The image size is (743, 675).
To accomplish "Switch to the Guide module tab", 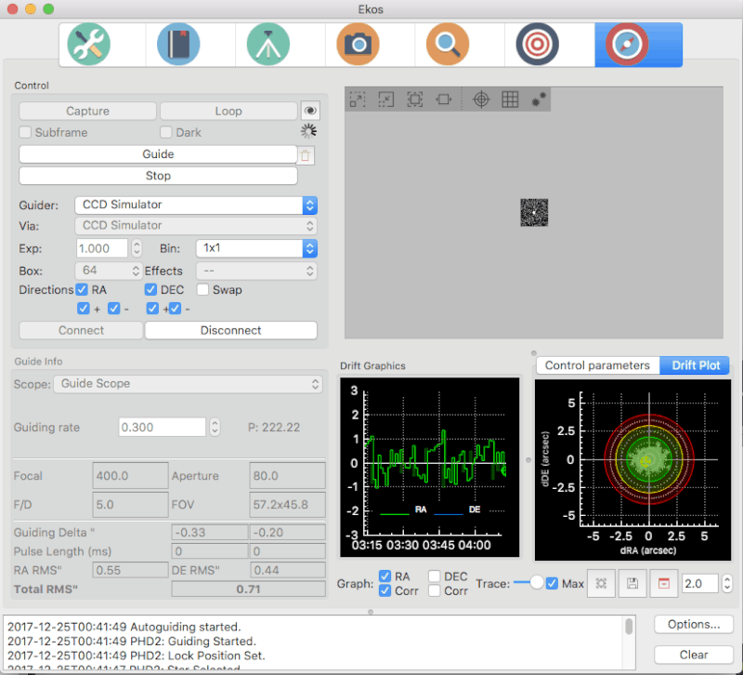I will [x=638, y=44].
